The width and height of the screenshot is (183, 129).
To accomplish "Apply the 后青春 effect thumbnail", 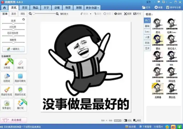I will point(158,89).
